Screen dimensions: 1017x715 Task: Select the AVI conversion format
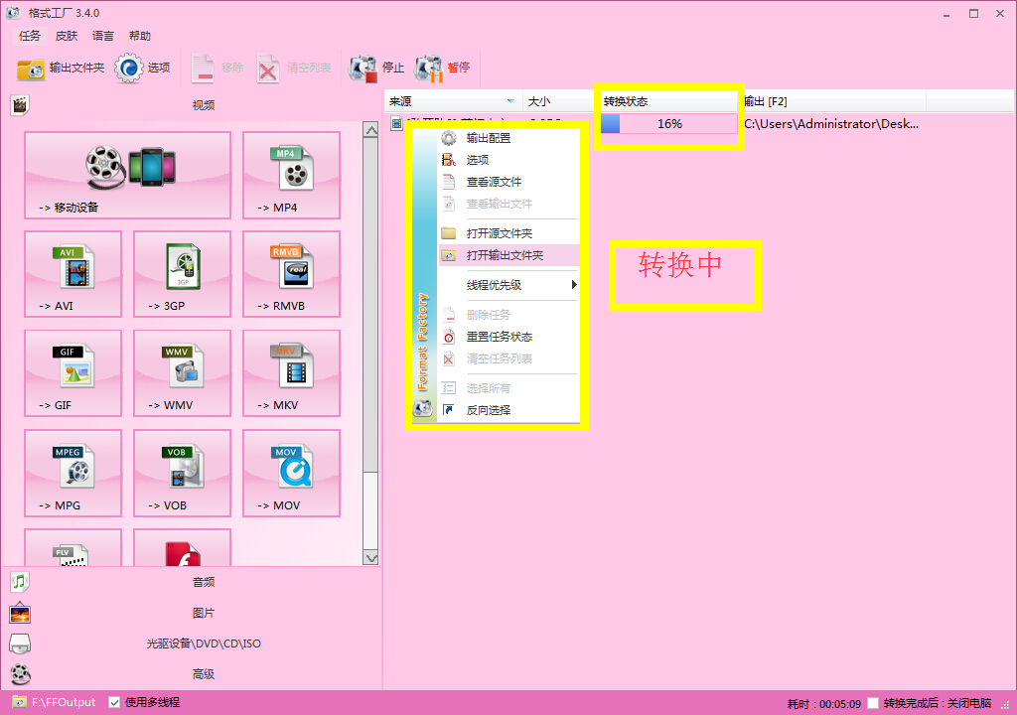73,274
